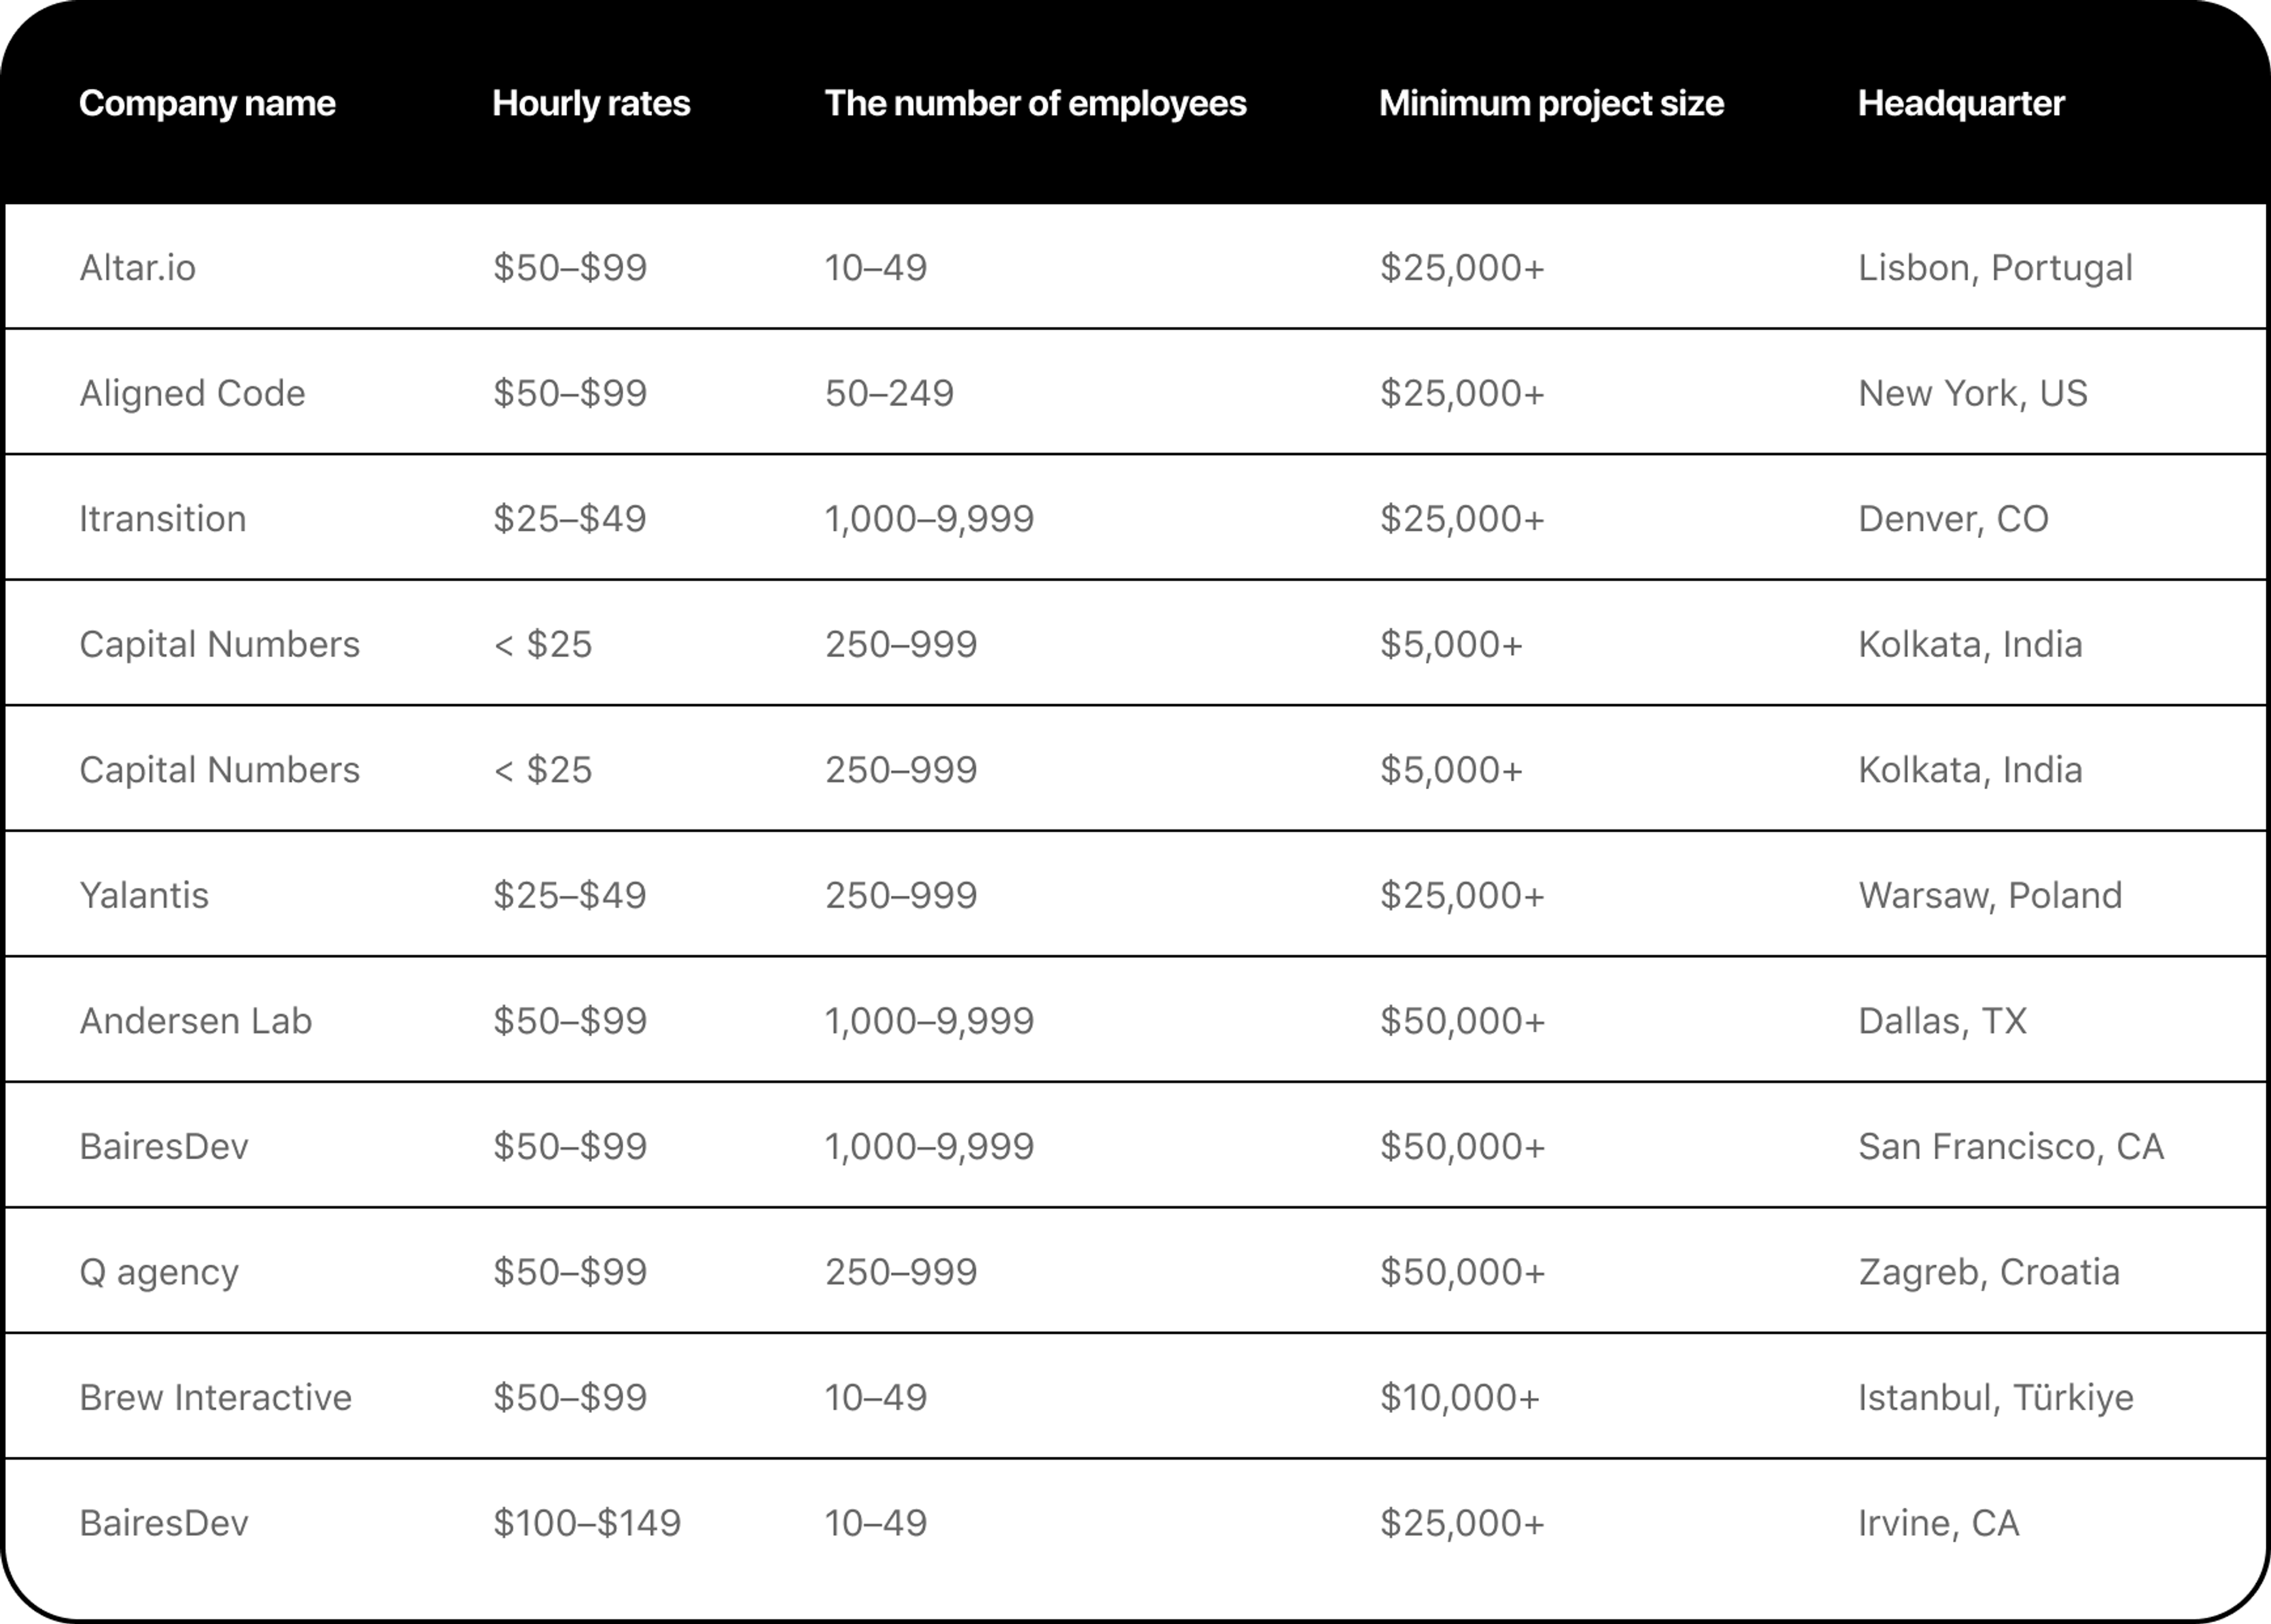Click the Lisbon, Portugal headquarter cell
Viewport: 2271px width, 1624px height.
tap(1995, 268)
